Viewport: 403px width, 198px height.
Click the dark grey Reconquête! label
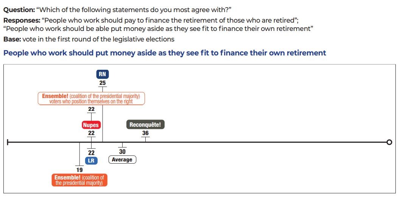(x=145, y=125)
